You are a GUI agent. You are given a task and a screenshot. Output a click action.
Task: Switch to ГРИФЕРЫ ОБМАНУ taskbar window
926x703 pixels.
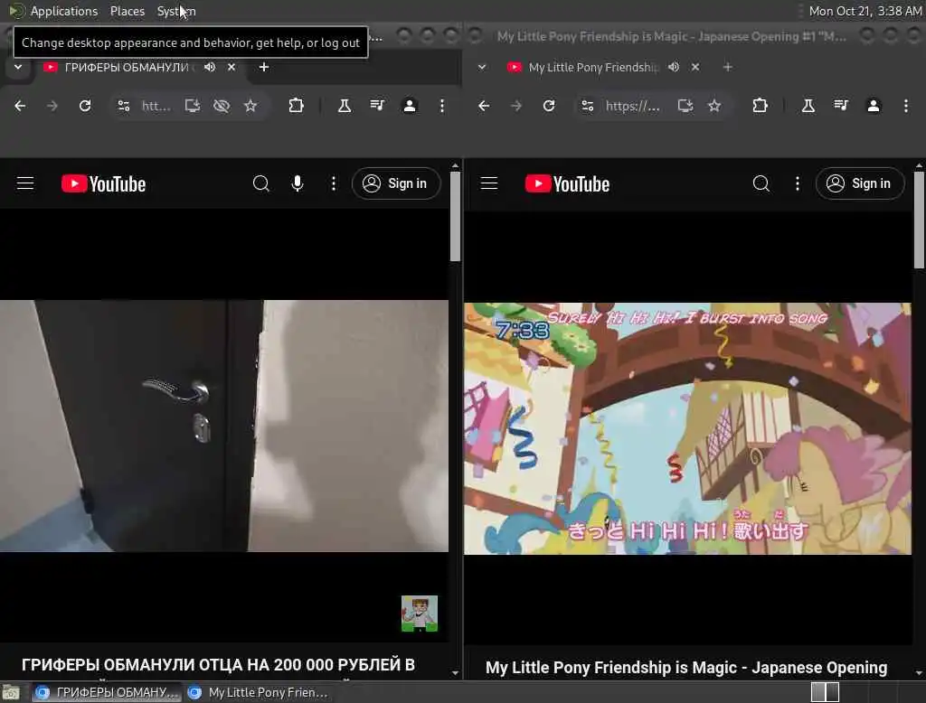click(107, 692)
